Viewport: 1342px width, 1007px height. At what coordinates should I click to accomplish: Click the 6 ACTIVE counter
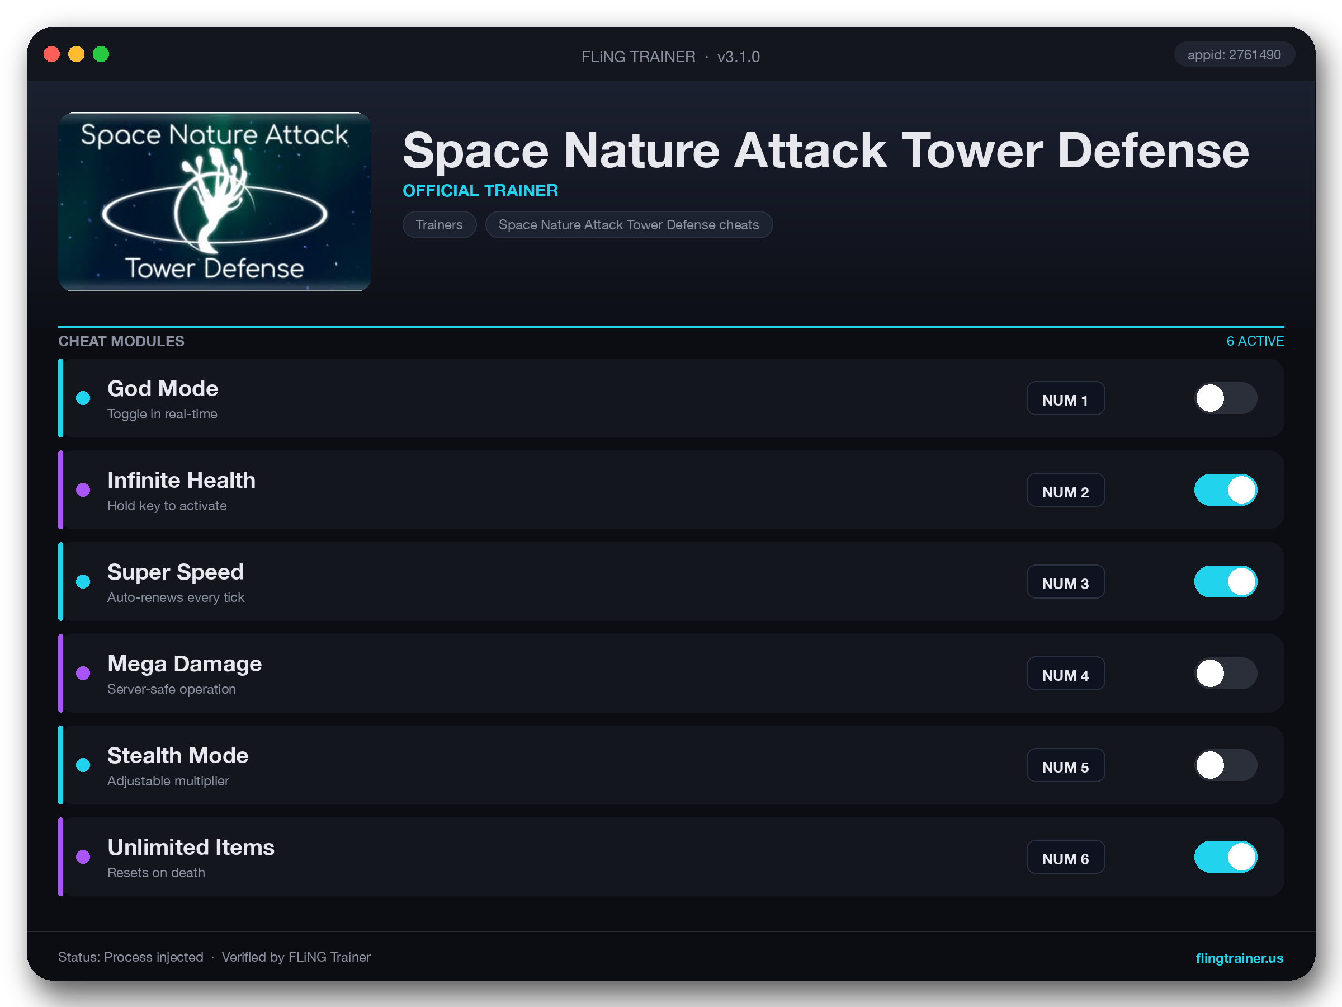click(1255, 341)
